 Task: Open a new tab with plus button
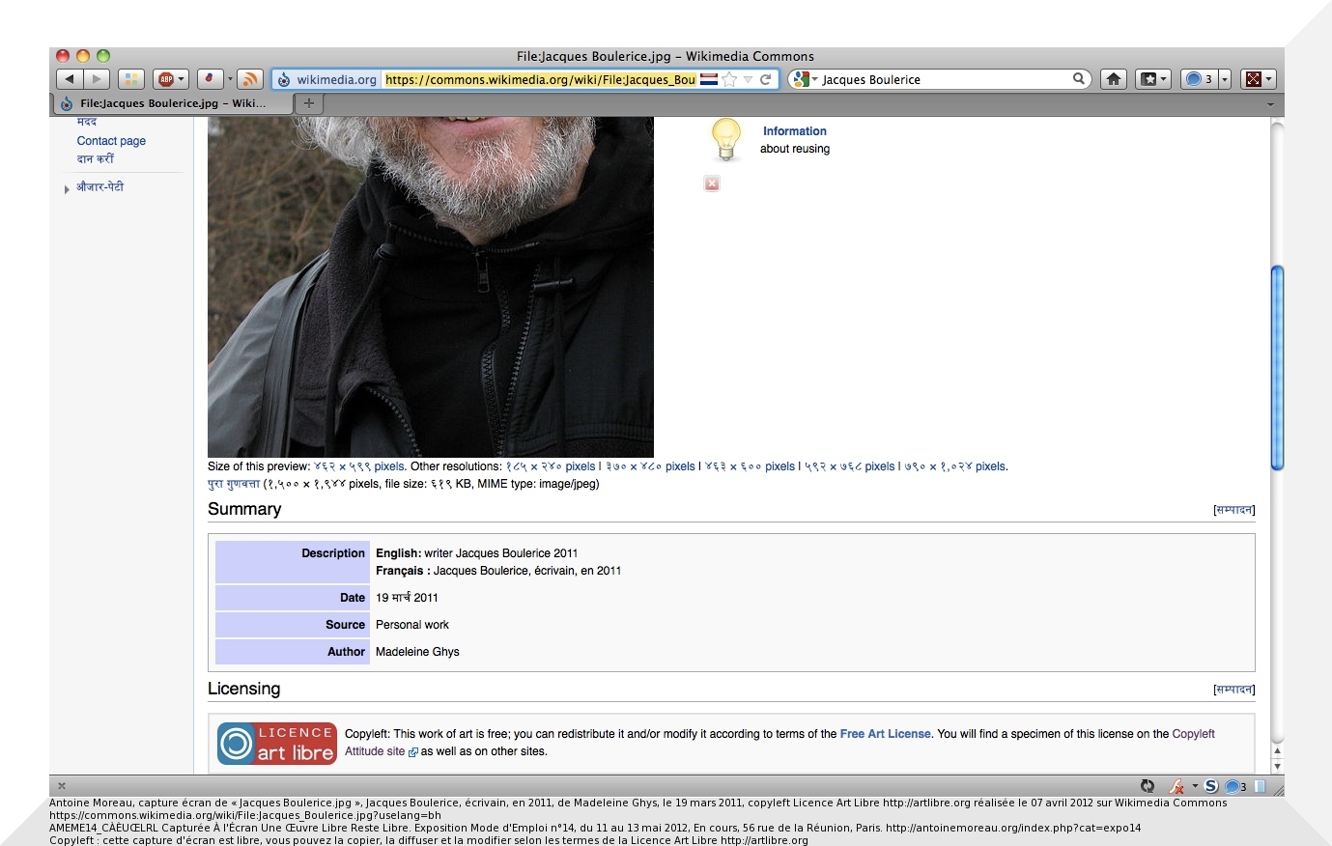click(x=308, y=103)
